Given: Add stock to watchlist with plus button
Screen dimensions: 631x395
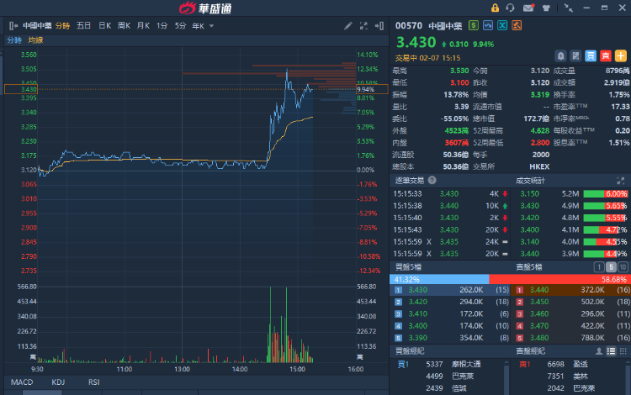Looking at the screenshot, I should tap(621, 55).
